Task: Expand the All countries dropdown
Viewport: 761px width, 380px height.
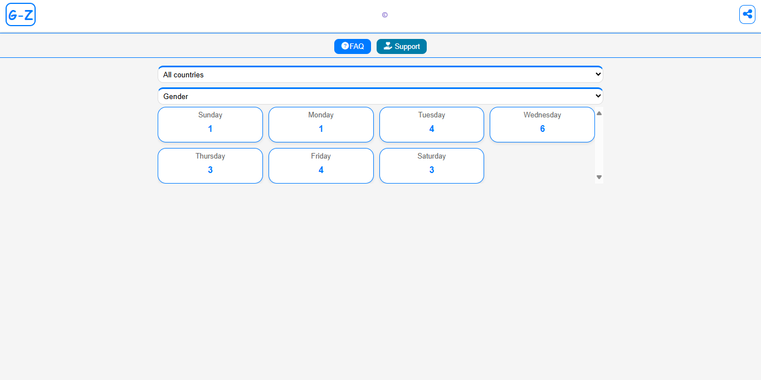Action: coord(380,75)
